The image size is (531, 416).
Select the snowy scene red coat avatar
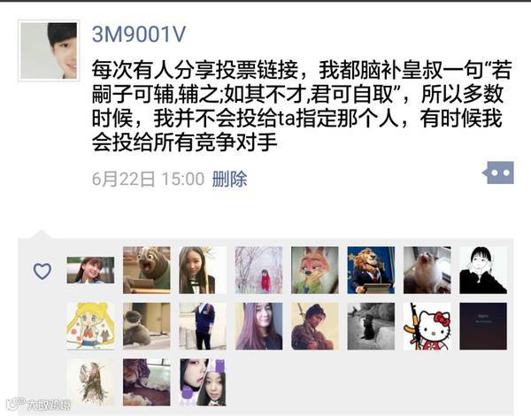tap(258, 270)
